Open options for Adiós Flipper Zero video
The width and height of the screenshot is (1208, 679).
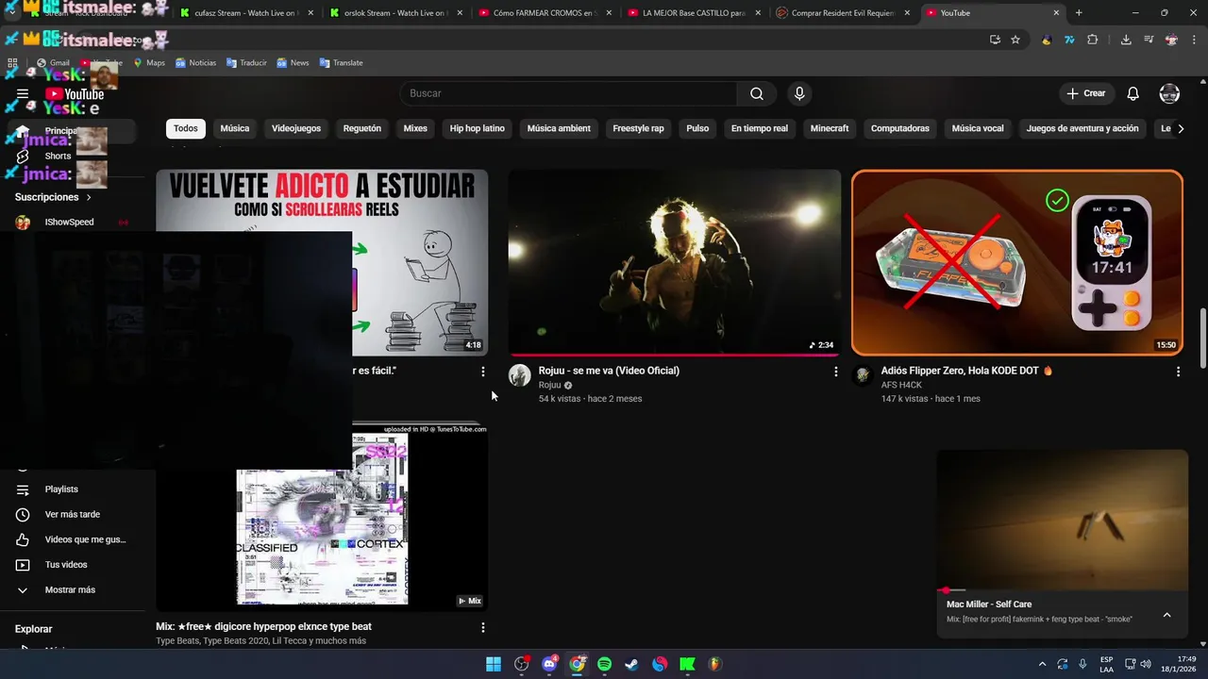click(x=1178, y=372)
